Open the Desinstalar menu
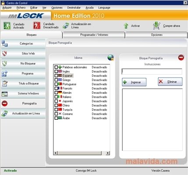 74,7
